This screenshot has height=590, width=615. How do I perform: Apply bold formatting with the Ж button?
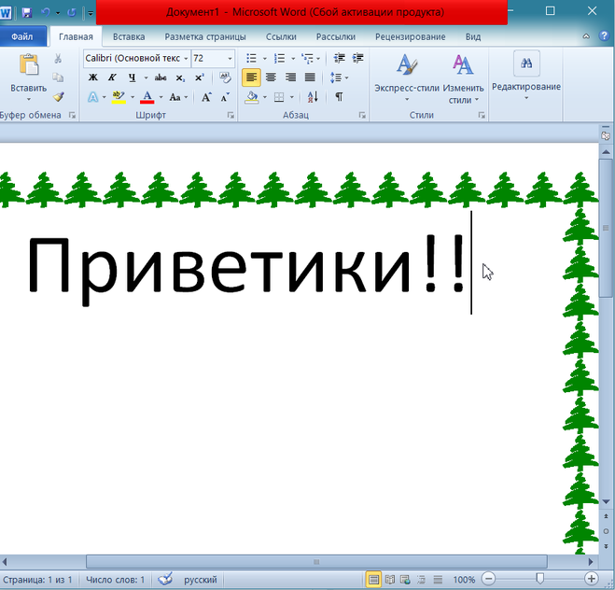[92, 77]
